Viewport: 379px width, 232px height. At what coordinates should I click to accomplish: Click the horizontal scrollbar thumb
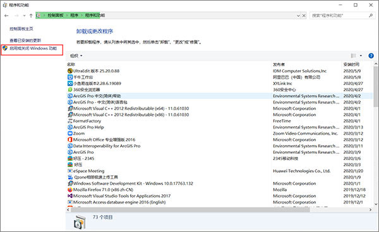190,210
